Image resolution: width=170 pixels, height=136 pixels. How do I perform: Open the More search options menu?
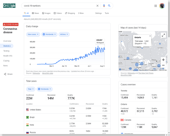pos(81,13)
